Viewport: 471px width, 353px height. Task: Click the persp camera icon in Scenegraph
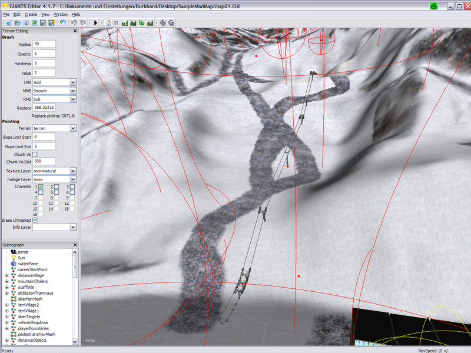tap(14, 252)
